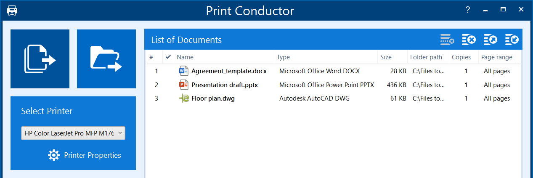The height and width of the screenshot is (178, 533).
Task: Click the export list icon (outward arrow)
Action: (x=491, y=40)
